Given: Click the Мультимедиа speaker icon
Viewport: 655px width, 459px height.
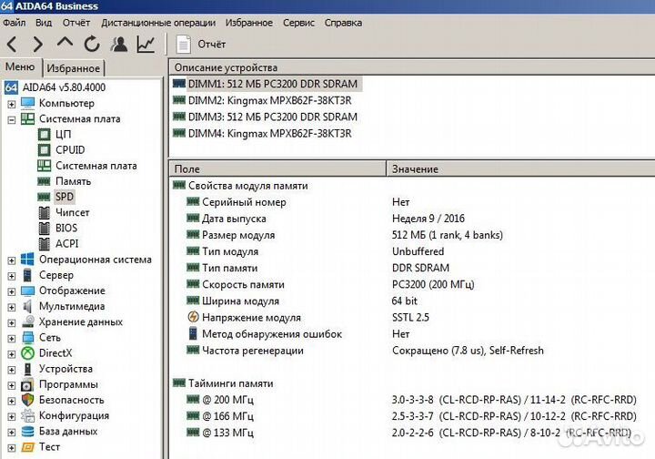Looking at the screenshot, I should click(x=27, y=306).
